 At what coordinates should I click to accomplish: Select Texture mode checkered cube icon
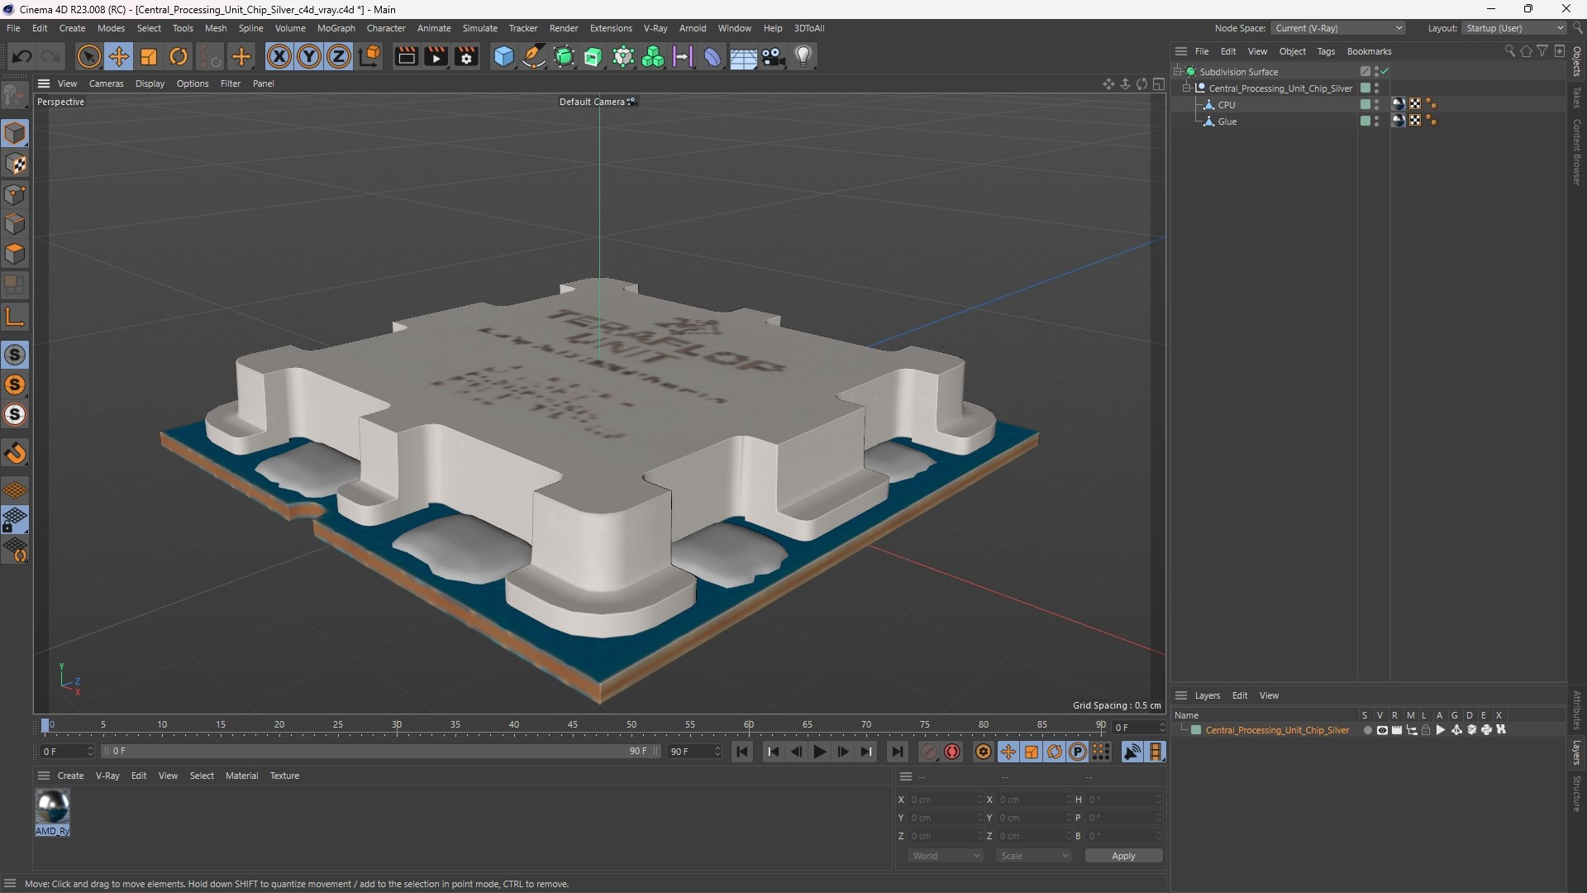pos(15,164)
